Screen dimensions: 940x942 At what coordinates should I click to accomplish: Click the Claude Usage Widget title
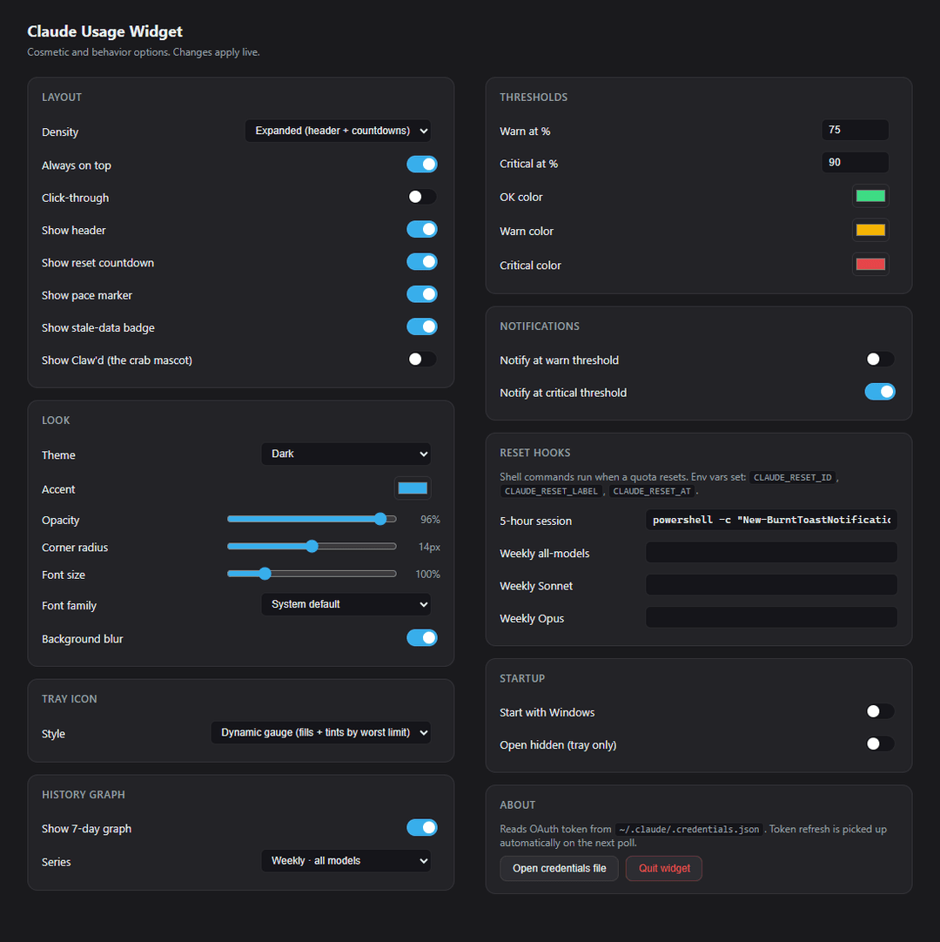coord(104,31)
